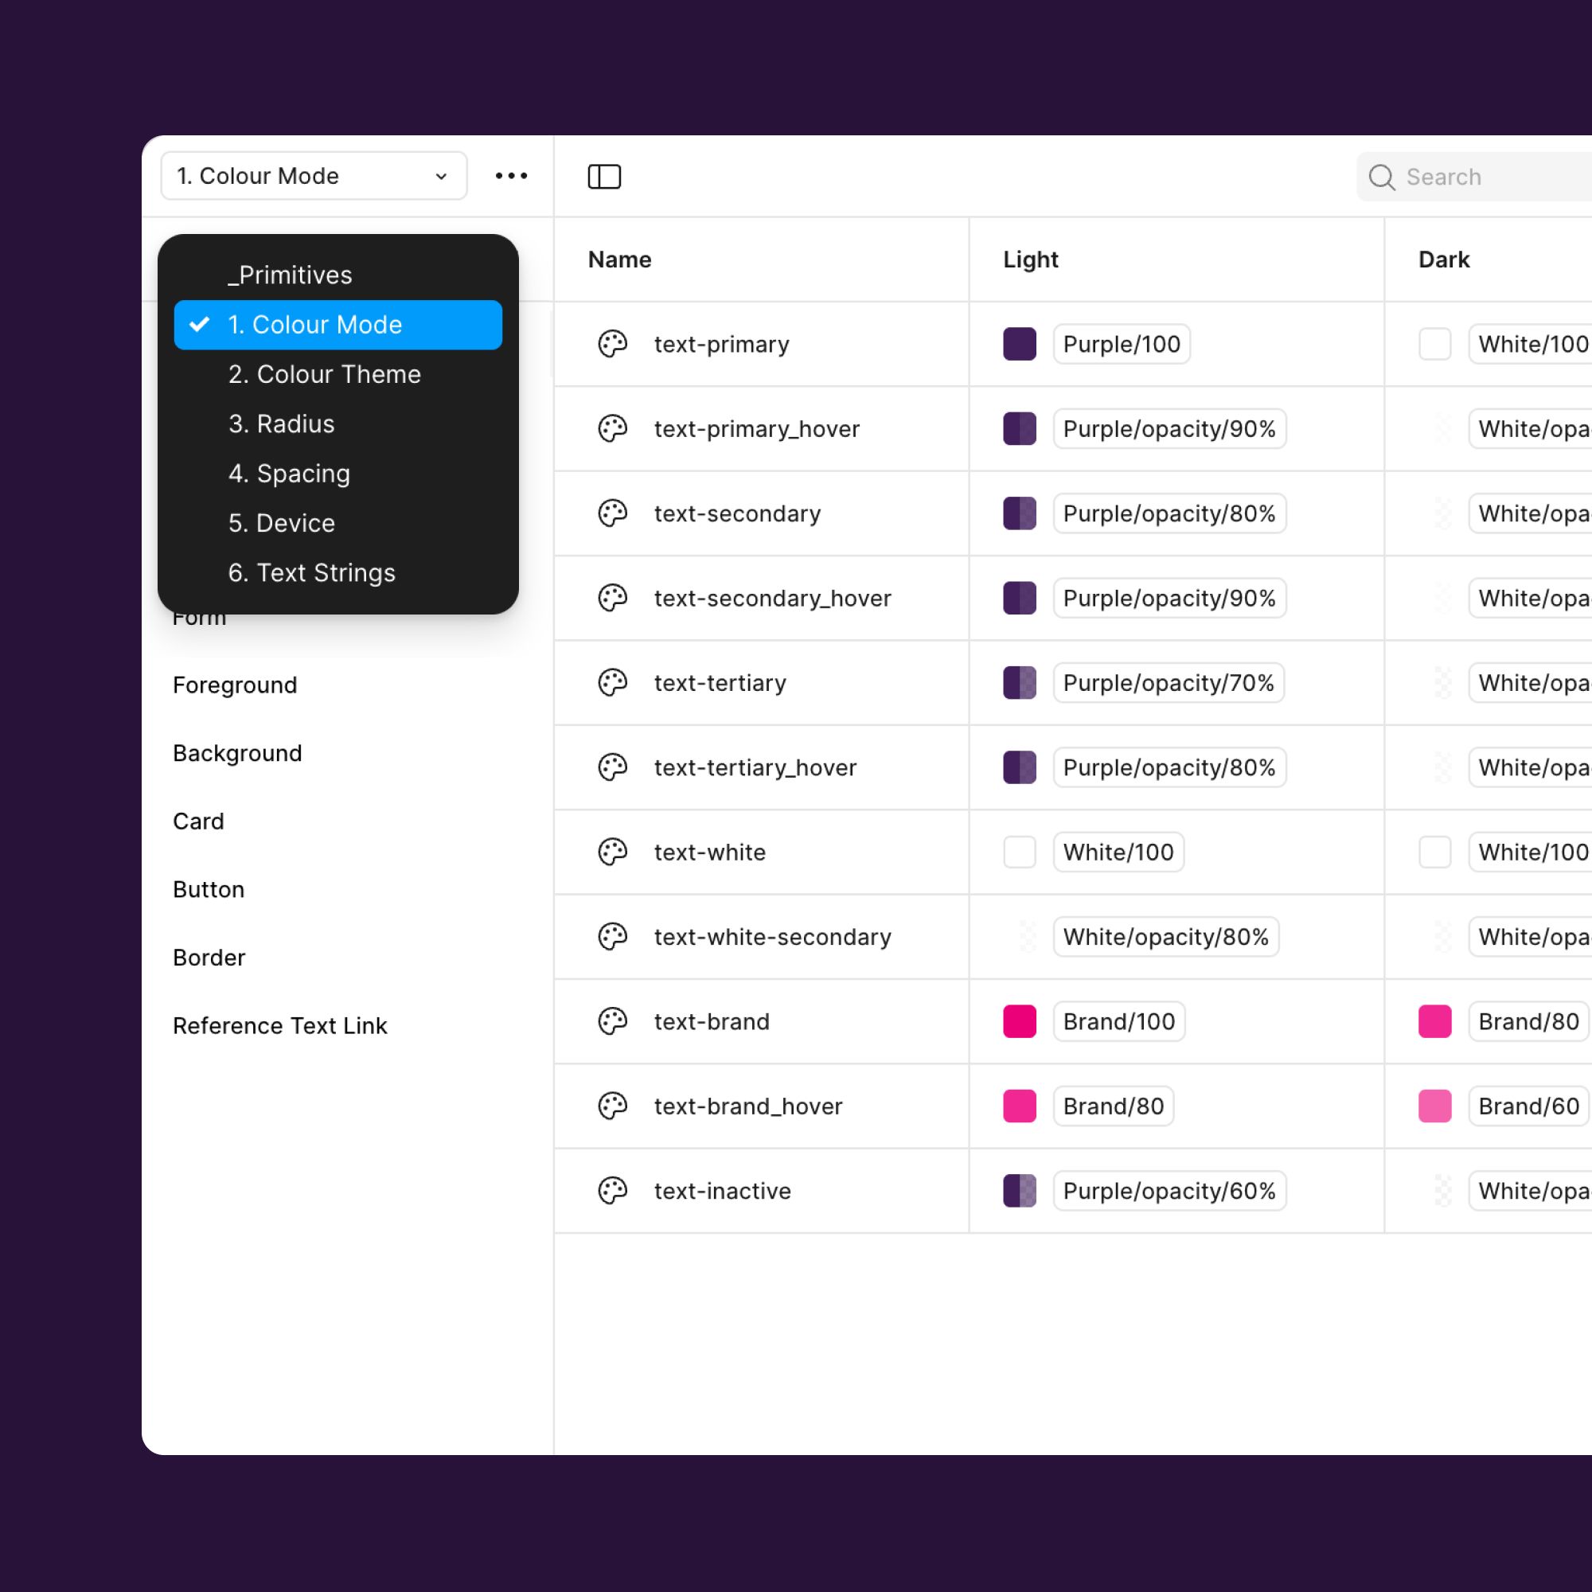Viewport: 1592px width, 1592px height.
Task: Click the Light swatch for text-inactive
Action: [x=1020, y=1191]
